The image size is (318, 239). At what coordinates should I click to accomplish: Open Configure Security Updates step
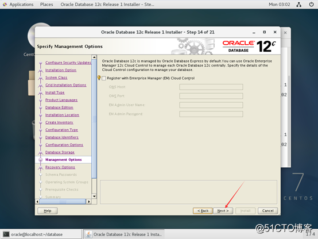[x=68, y=63]
